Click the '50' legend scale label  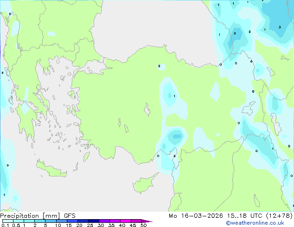[143, 225]
